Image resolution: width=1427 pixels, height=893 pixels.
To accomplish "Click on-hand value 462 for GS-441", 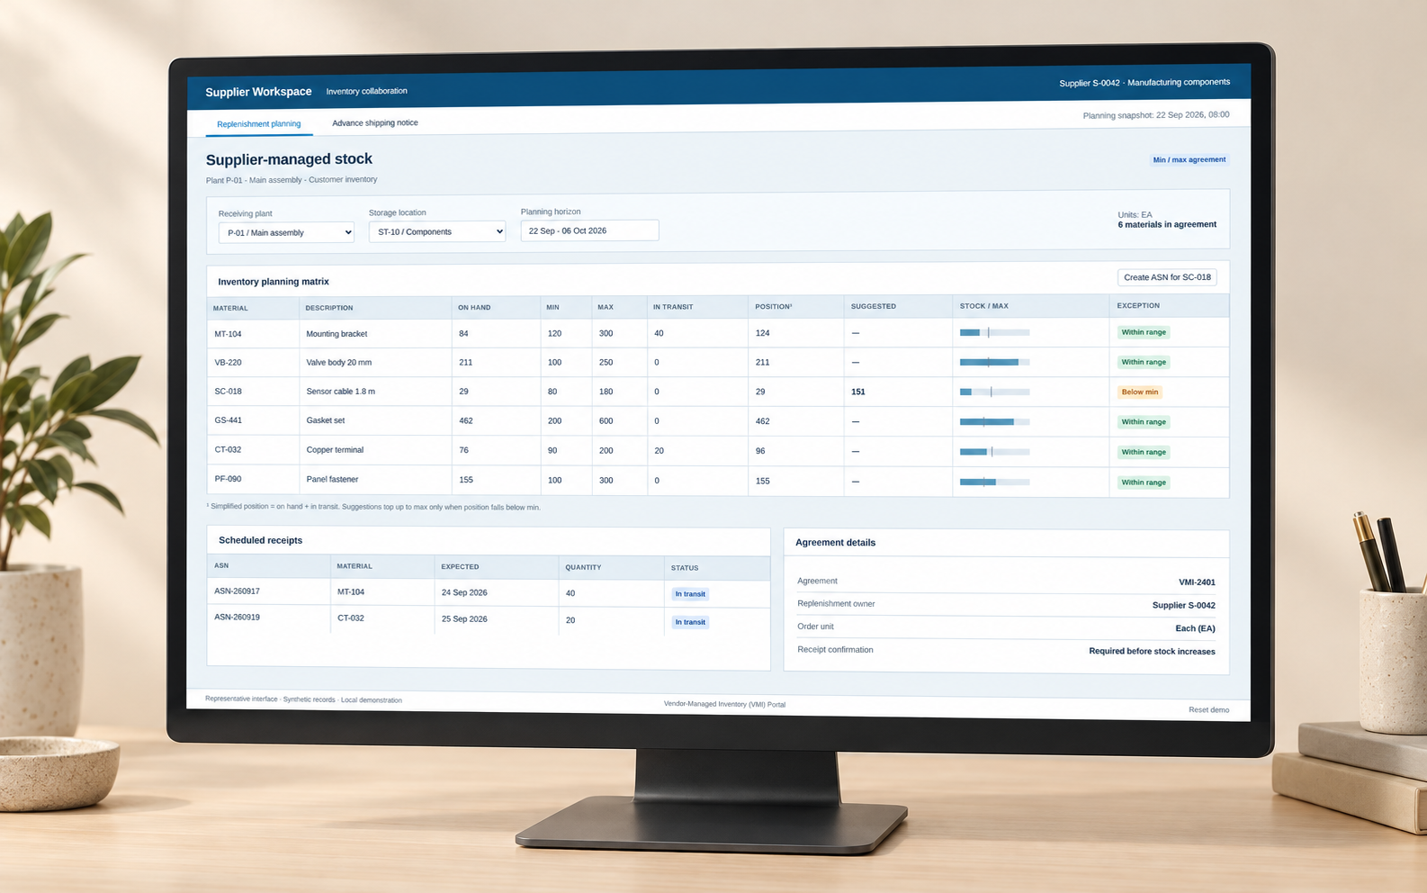I will click(466, 420).
